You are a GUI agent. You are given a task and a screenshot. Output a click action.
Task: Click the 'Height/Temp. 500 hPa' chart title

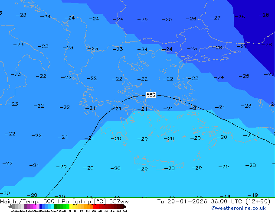tap(35, 202)
